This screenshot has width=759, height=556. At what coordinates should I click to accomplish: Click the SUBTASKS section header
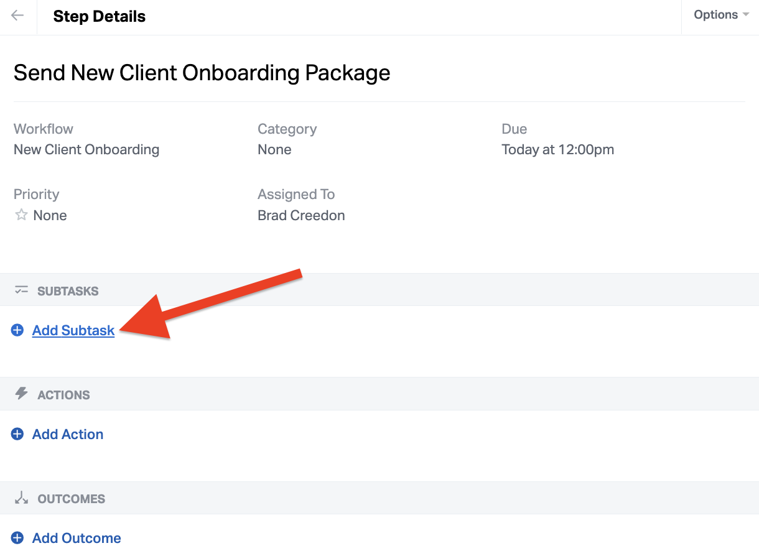click(x=68, y=291)
